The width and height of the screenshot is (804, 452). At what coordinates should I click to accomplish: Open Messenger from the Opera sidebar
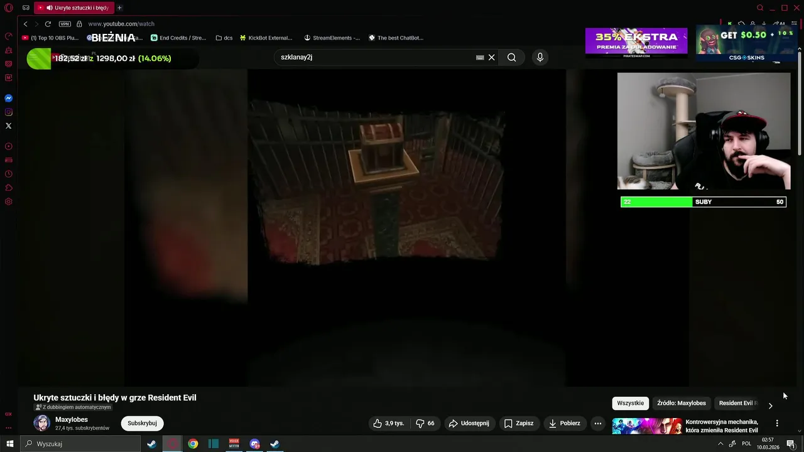point(9,99)
